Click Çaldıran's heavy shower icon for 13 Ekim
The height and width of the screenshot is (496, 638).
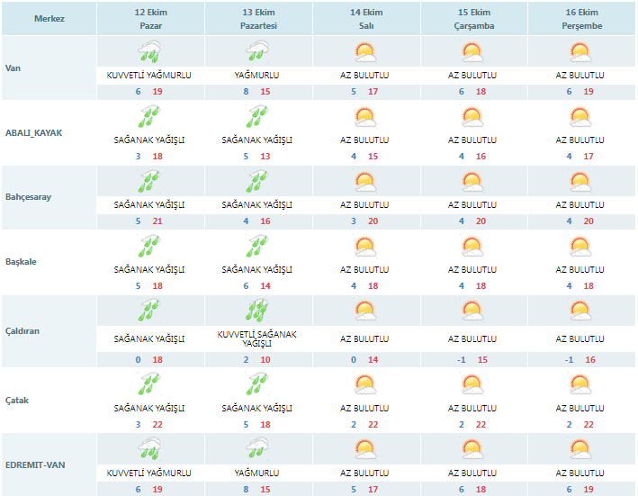258,311
